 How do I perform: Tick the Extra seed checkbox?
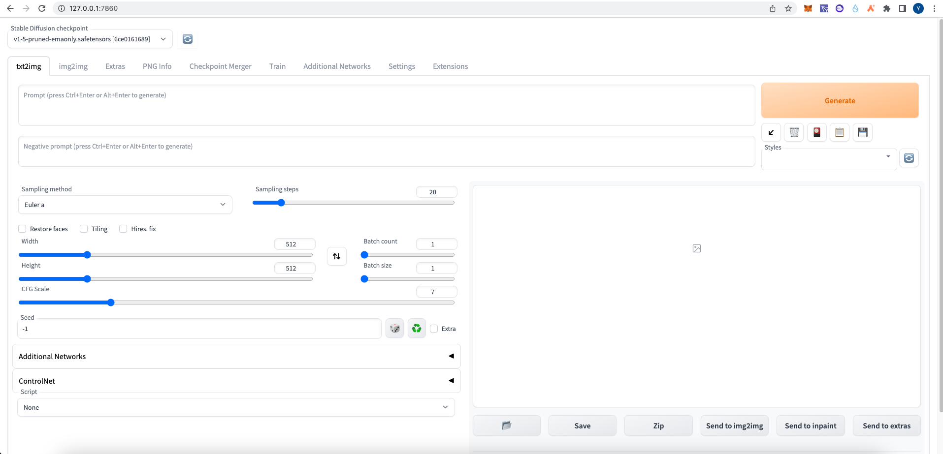(434, 329)
